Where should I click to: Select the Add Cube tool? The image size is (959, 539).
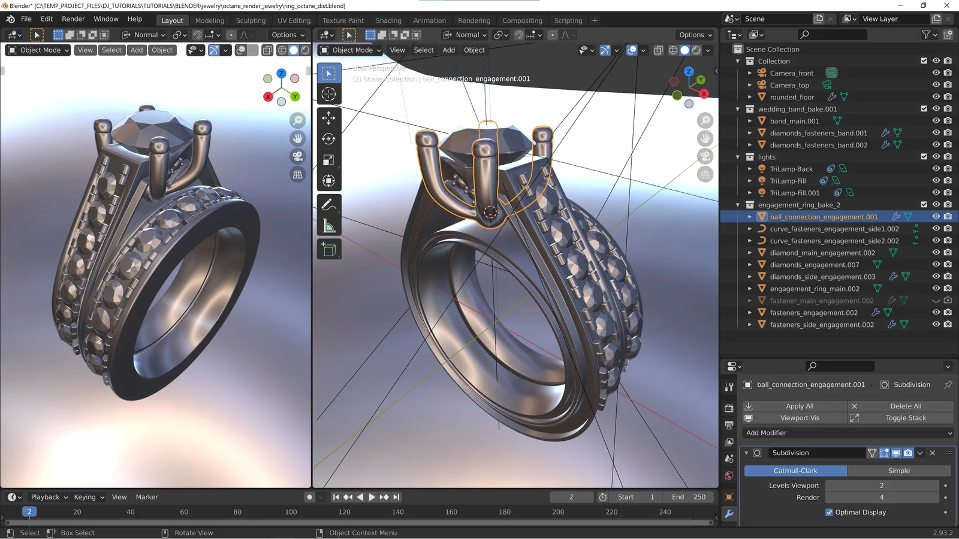(328, 249)
